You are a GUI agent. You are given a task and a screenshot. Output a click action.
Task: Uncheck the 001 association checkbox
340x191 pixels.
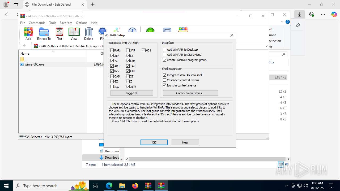point(144,50)
